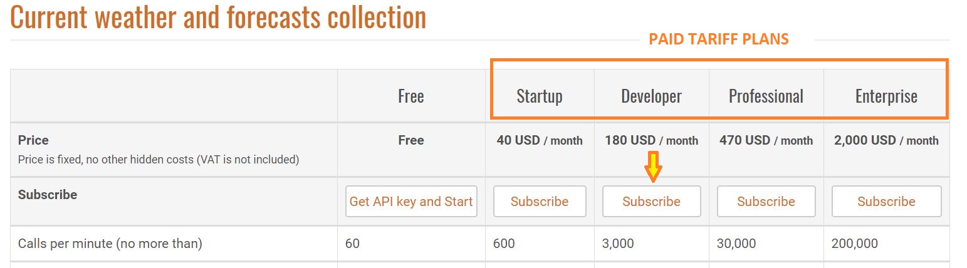Subscribe to the Enterprise plan
Viewport: 967px width, 268px height.
[x=886, y=202]
